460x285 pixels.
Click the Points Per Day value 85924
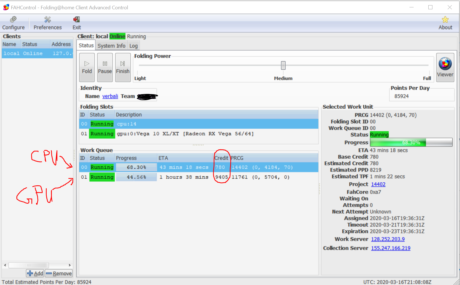tap(401, 96)
